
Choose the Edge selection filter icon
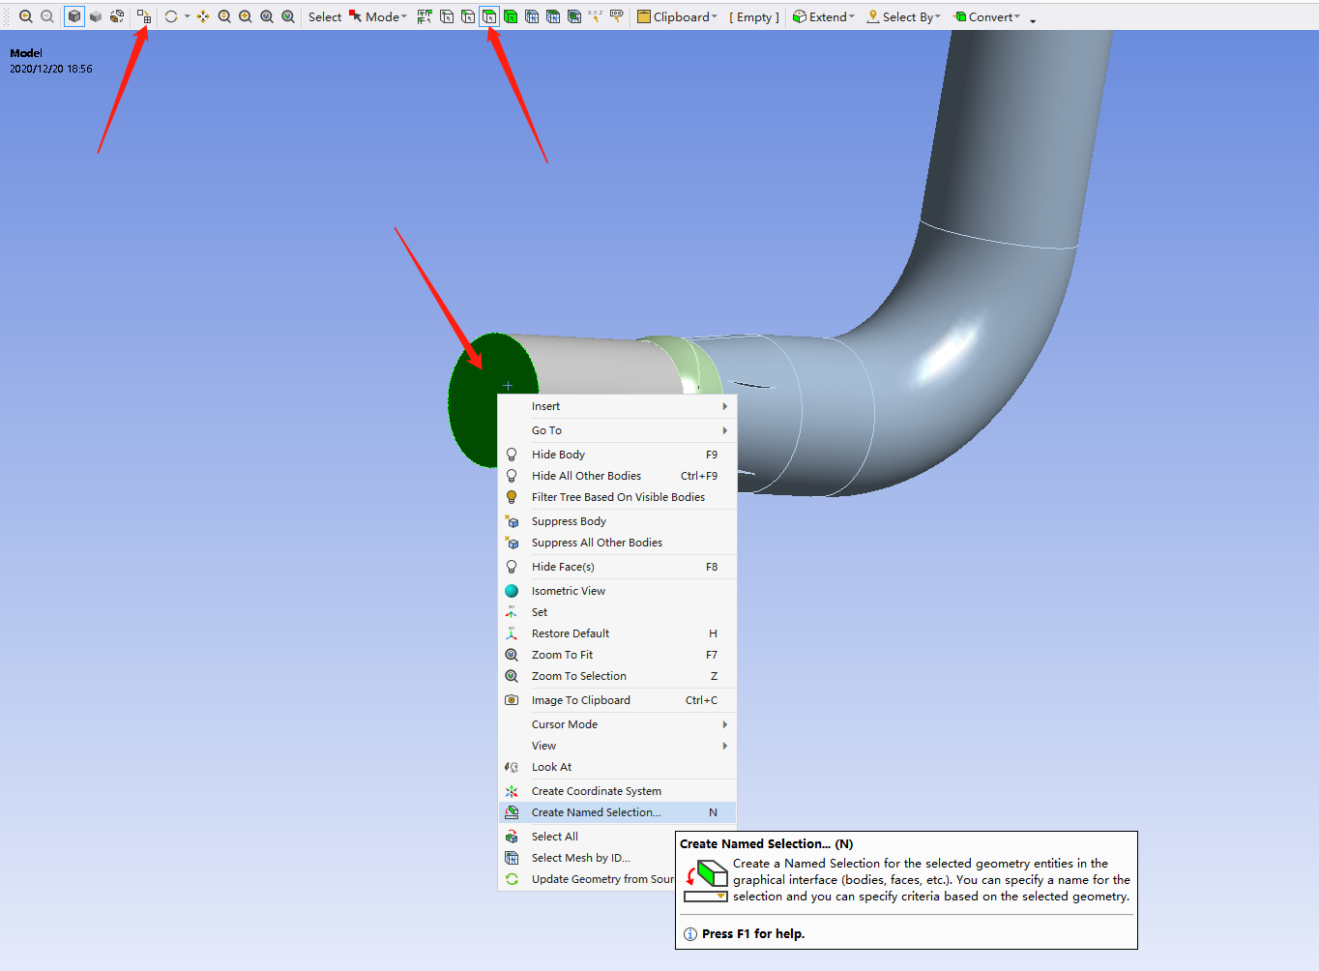468,16
